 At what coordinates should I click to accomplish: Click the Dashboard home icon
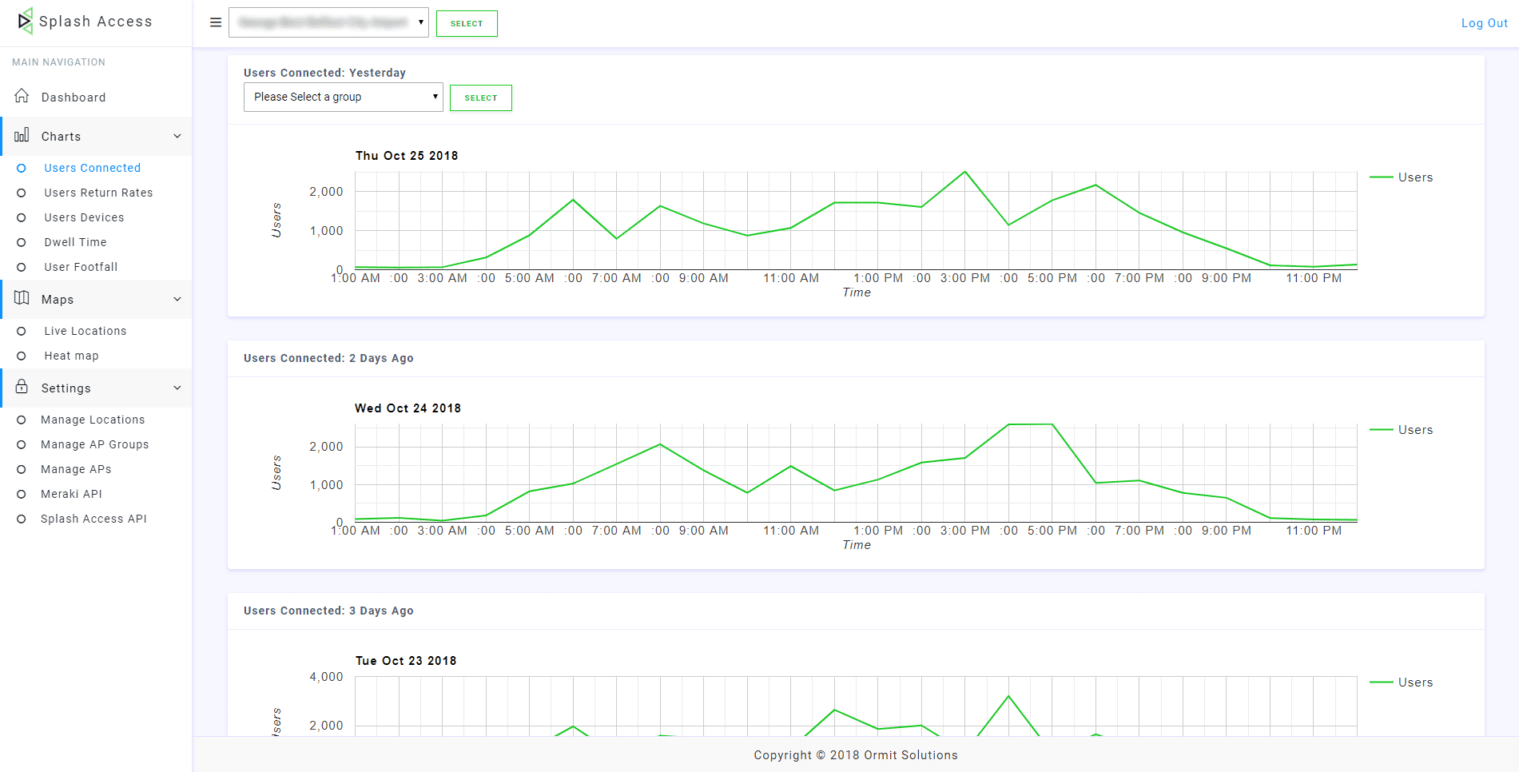click(x=23, y=96)
